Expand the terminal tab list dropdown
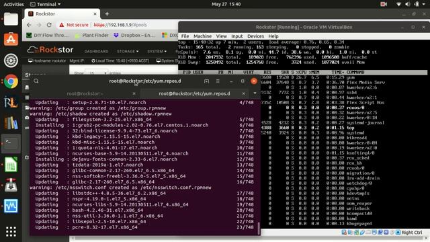Viewport: 430px width, 242px height. [255, 93]
